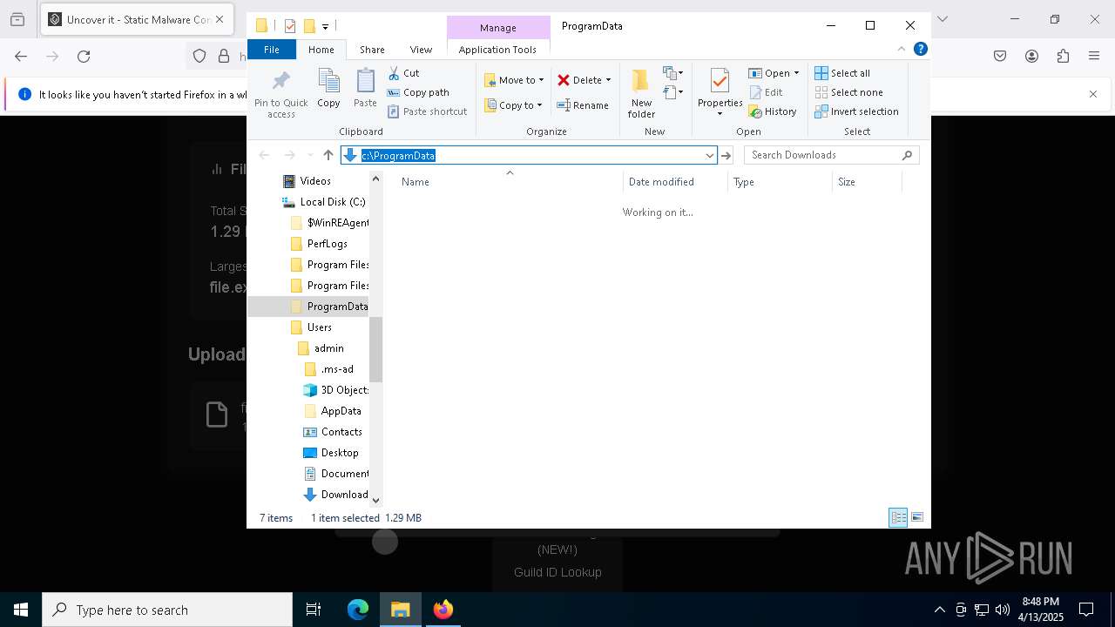Open PerfLogs folder in tree
Image resolution: width=1115 pixels, height=627 pixels.
pos(327,244)
